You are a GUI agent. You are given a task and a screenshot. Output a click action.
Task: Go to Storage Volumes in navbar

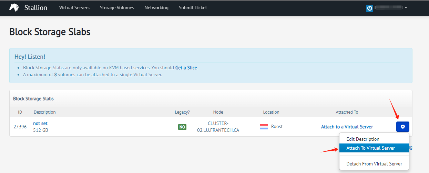pyautogui.click(x=117, y=8)
